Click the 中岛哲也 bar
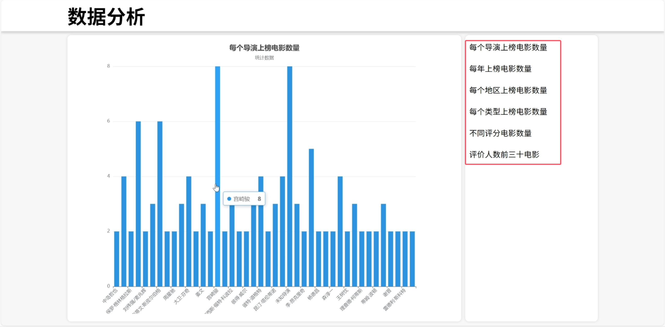 (117, 259)
